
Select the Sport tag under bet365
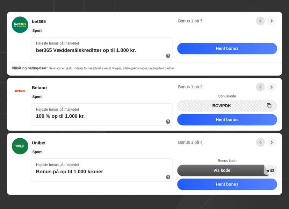(x=37, y=31)
